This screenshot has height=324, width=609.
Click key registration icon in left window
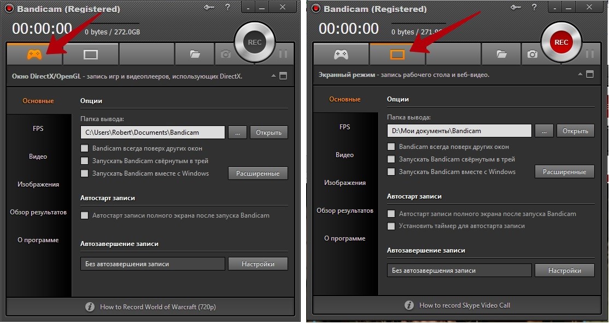[210, 7]
